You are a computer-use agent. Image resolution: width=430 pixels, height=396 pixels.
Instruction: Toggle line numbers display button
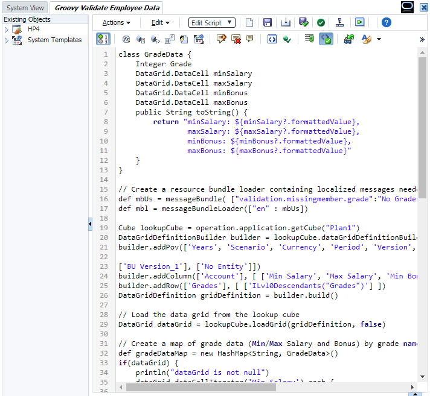pos(103,39)
